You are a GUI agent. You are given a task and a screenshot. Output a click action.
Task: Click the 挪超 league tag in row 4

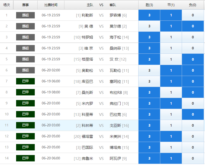[x=25, y=48]
